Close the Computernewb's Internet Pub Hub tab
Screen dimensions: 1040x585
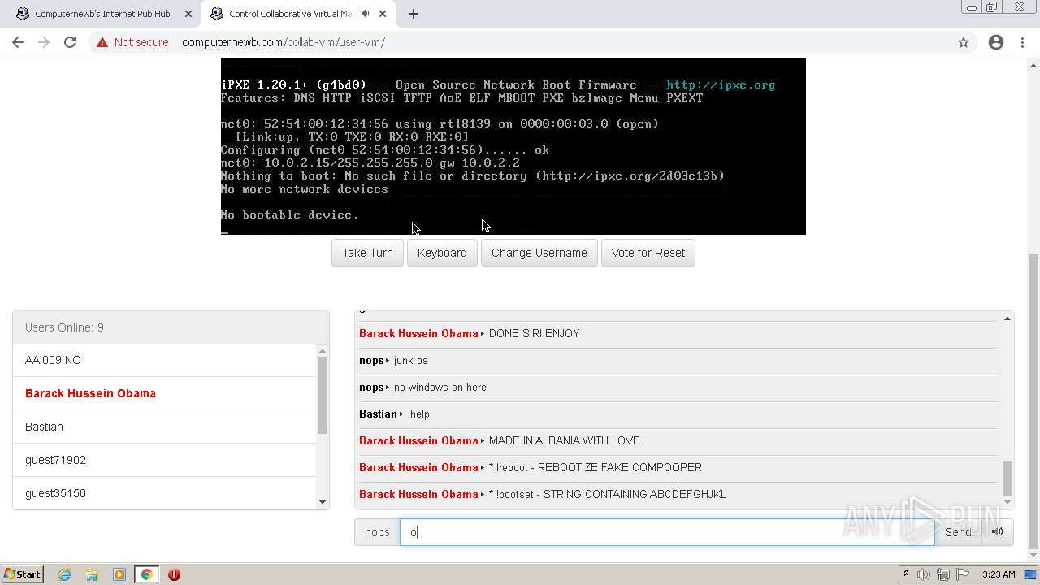pos(188,14)
